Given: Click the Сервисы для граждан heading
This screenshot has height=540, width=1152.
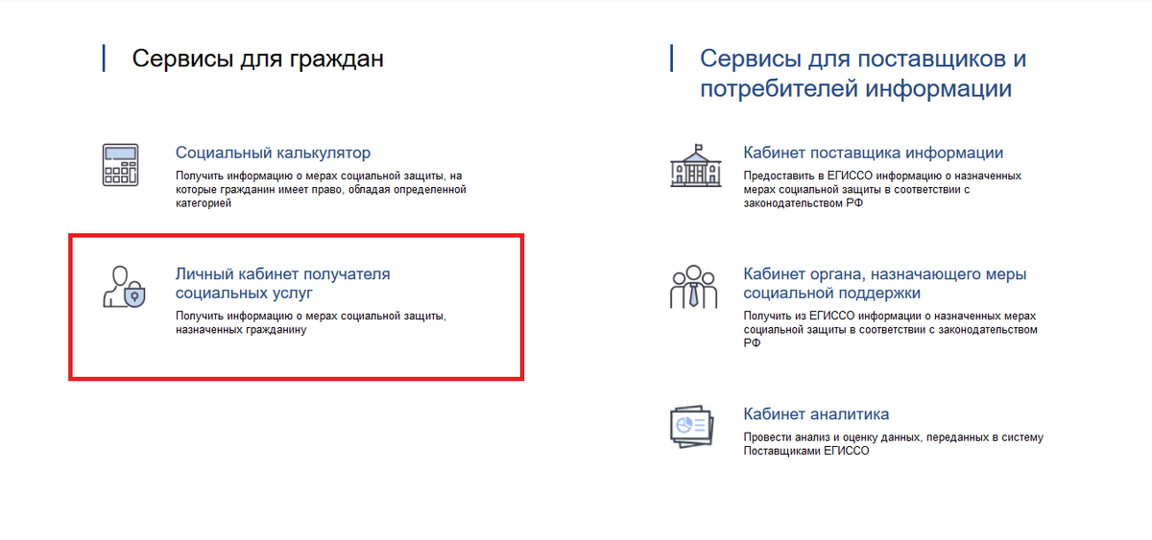Looking at the screenshot, I should (x=257, y=59).
